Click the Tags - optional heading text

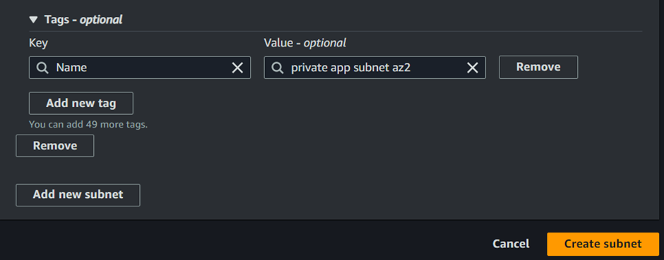pyautogui.click(x=83, y=20)
